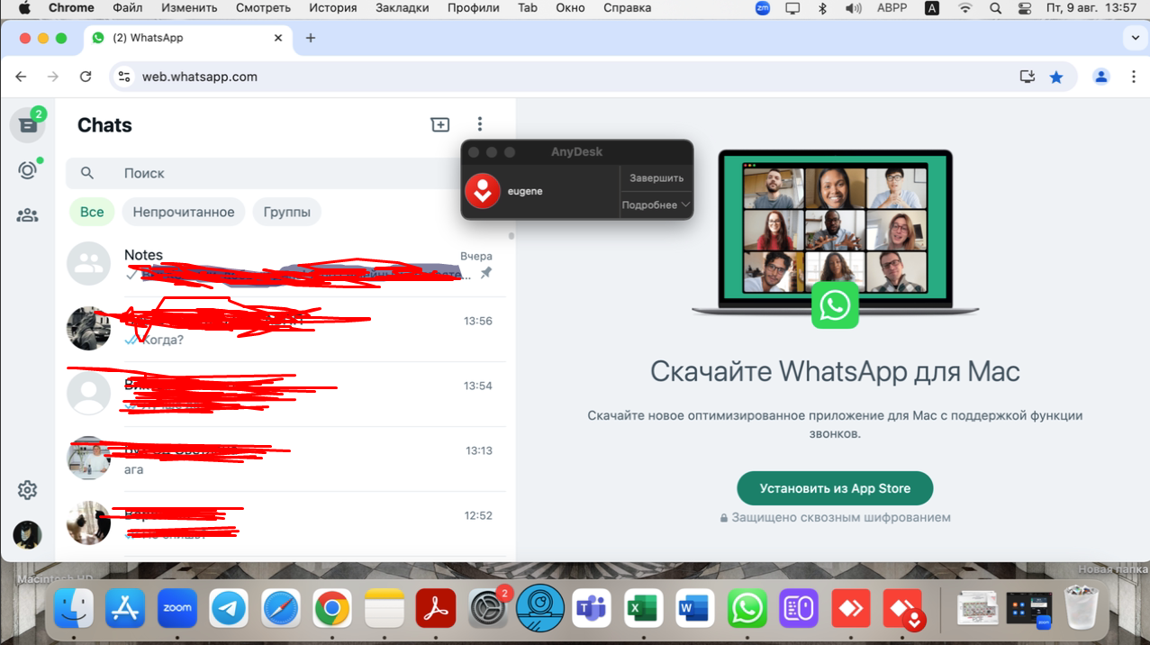Screen dimensions: 1150x645
Task: Click the new chat icon
Action: [439, 124]
